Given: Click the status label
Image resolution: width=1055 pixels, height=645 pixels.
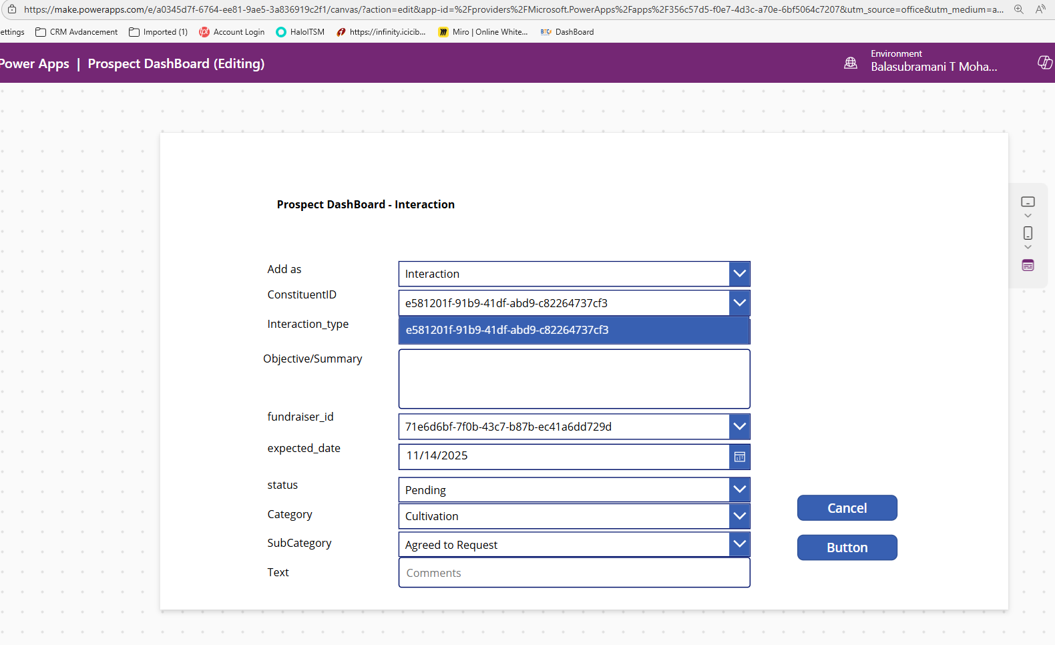Looking at the screenshot, I should pos(282,485).
